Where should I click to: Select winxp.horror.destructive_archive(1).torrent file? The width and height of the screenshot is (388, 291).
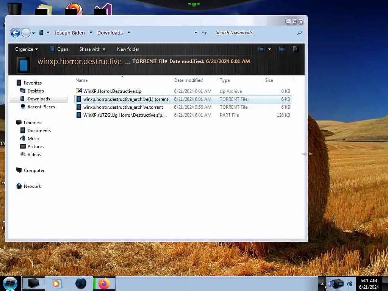coord(183,99)
